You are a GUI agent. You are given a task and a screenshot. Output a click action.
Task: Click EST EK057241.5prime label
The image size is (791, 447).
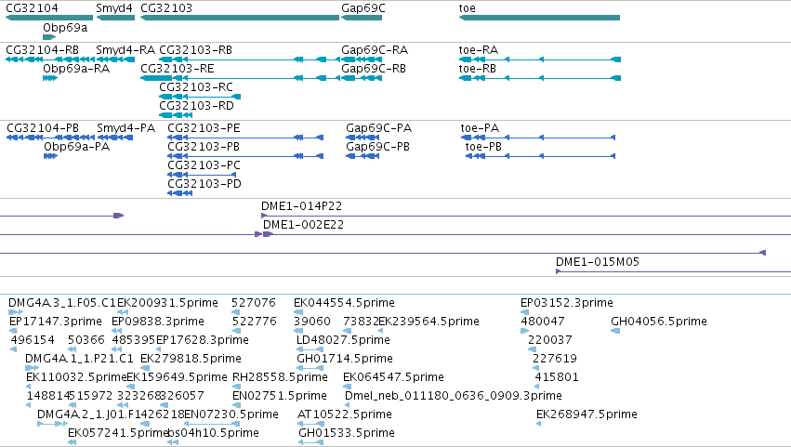(x=118, y=433)
